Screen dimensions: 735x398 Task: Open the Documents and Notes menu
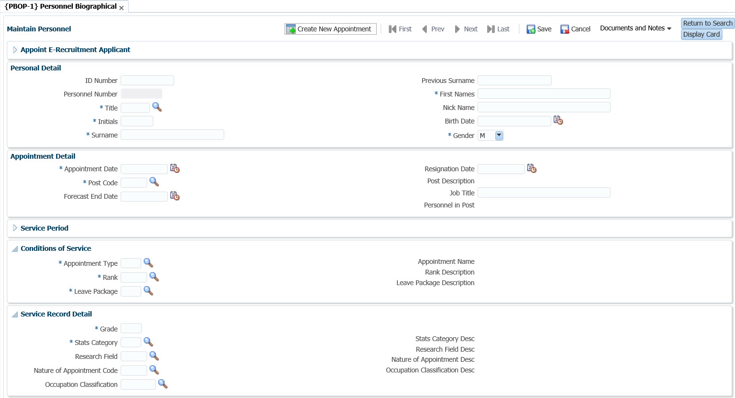tap(635, 28)
